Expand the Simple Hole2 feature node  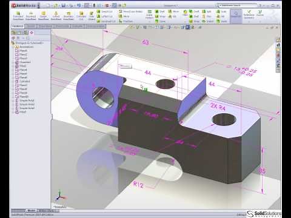13,104
